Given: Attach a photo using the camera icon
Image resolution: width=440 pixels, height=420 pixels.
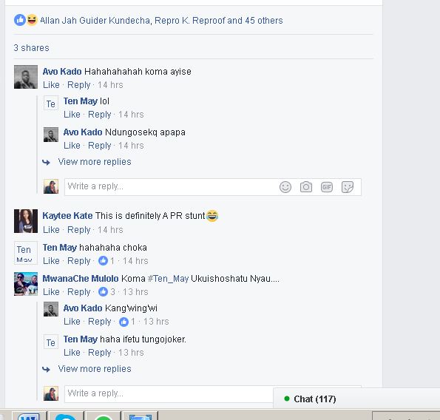Looking at the screenshot, I should point(306,187).
